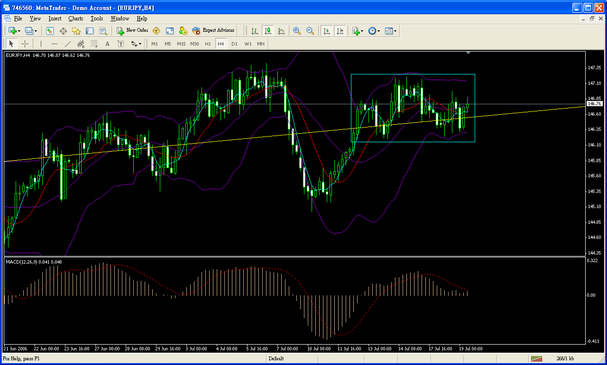Screen dimensions: 607x365
Task: Open the Insert menu
Action: pyautogui.click(x=55, y=18)
